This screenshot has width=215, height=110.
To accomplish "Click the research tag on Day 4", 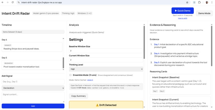I will (x=8, y=45).
